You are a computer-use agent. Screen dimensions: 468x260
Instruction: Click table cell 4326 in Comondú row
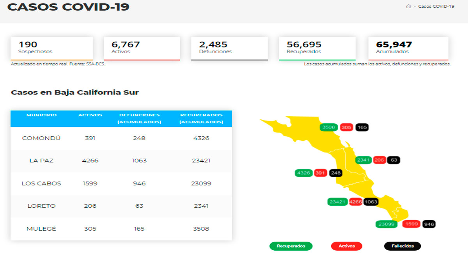(x=201, y=138)
